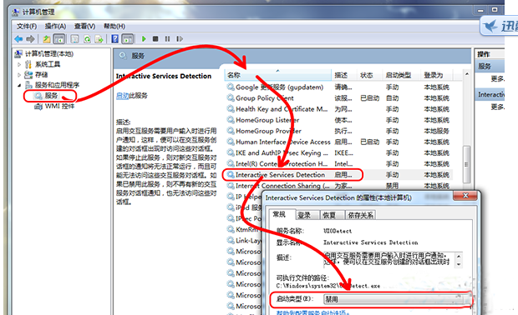This screenshot has width=518, height=315.
Task: Select 计算机管理(本地) root tree node
Action: pyautogui.click(x=49, y=53)
